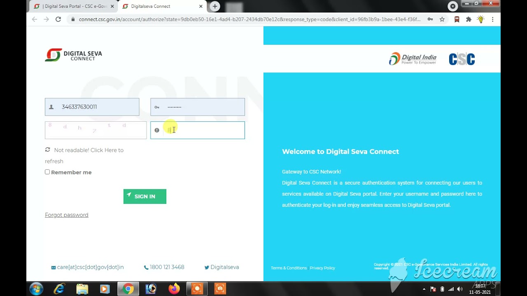Click the circular dropdown icon in title bar
This screenshot has height=296, width=527.
click(452, 6)
